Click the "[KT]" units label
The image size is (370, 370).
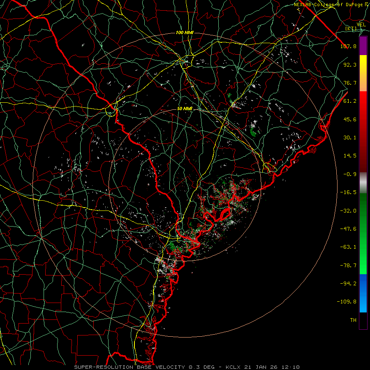(351, 29)
